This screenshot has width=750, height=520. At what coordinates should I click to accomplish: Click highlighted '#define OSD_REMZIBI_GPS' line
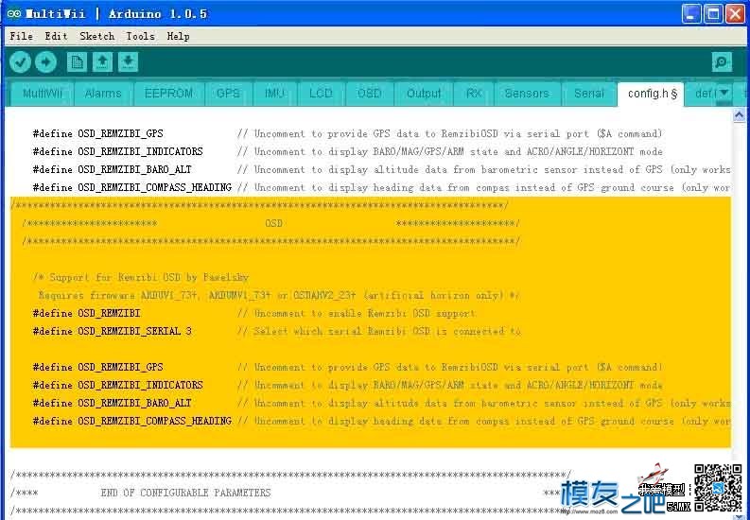click(x=347, y=367)
